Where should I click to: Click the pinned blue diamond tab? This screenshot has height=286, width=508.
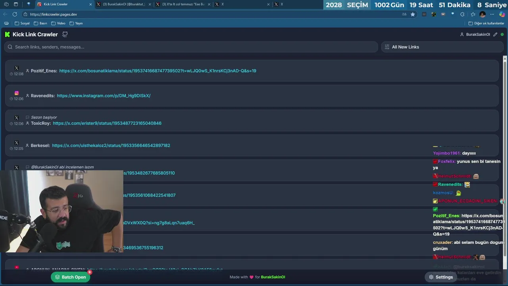coord(29,4)
